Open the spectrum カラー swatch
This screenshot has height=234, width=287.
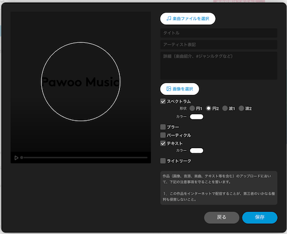(196, 117)
